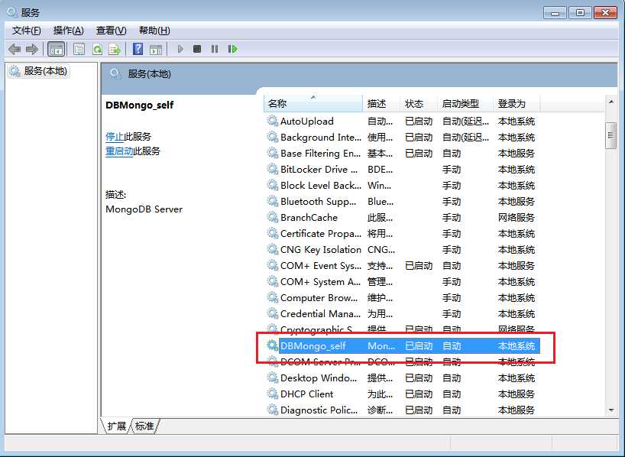625x457 pixels.
Task: Click the gear icon of BranchCache service
Action: point(272,217)
